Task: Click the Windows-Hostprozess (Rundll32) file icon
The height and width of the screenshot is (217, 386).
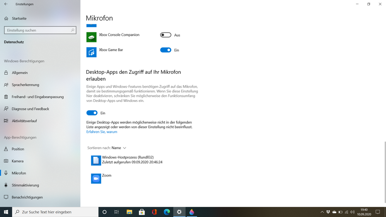Action: point(96,160)
